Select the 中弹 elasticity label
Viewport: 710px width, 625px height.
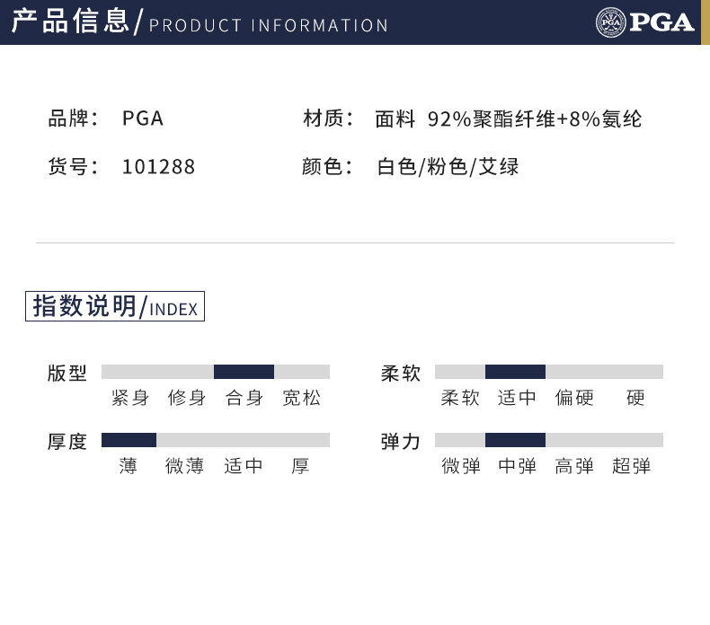click(x=518, y=466)
